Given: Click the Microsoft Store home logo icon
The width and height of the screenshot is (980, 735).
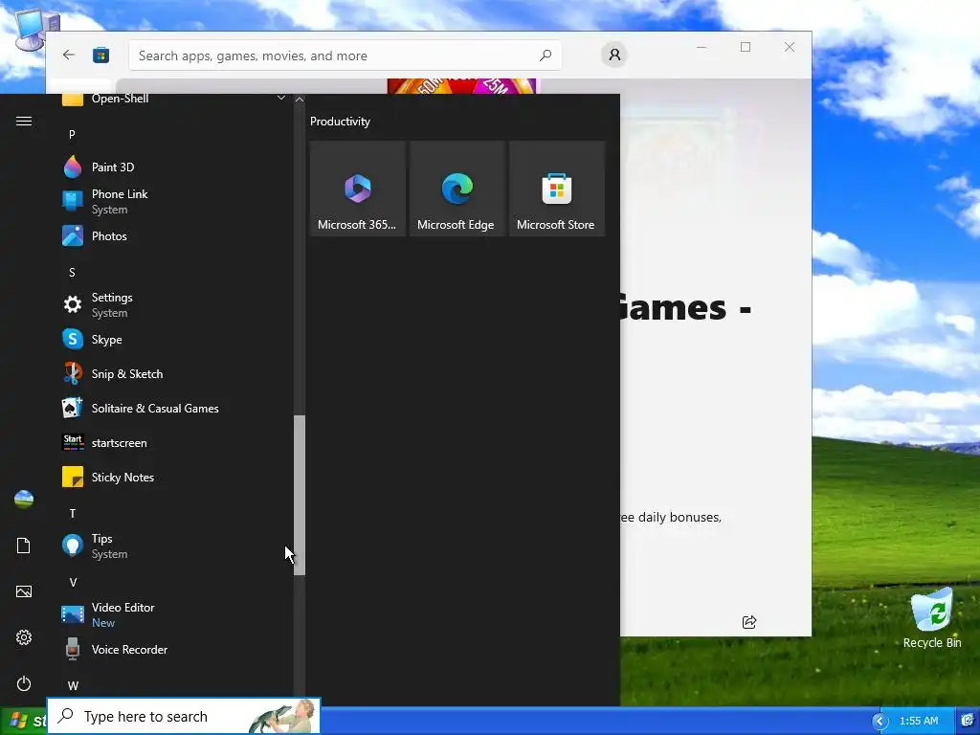Looking at the screenshot, I should tap(100, 56).
